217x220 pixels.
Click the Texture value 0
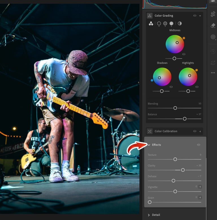point(200,155)
